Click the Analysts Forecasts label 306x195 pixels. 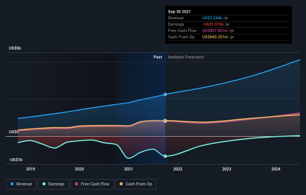click(186, 57)
